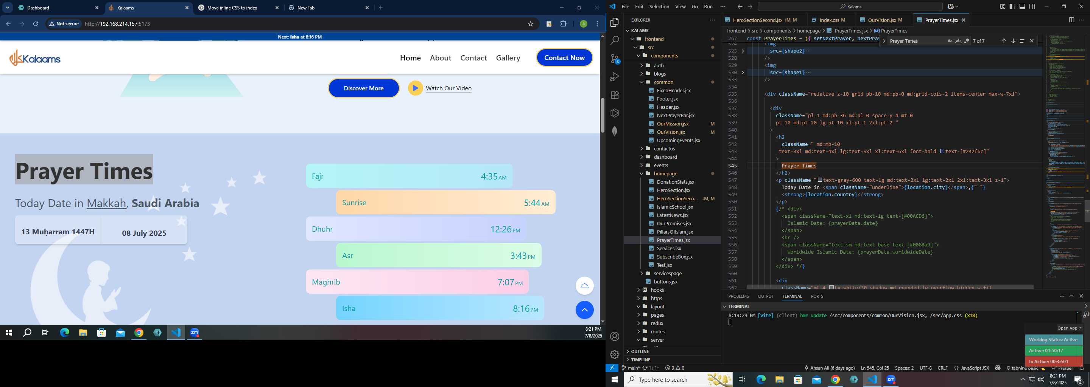Open Chrome's three-dot menu
The width and height of the screenshot is (1090, 387).
click(597, 24)
